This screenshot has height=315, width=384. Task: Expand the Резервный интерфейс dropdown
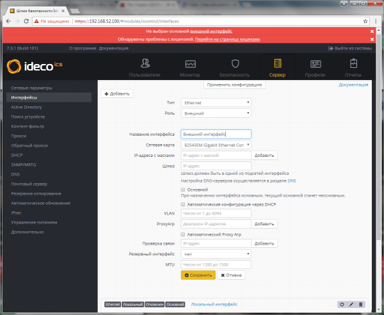point(216,254)
